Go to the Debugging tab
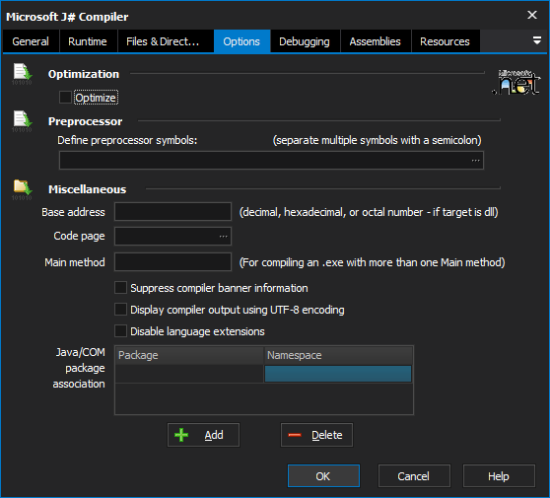The height and width of the screenshot is (498, 550). (x=305, y=41)
